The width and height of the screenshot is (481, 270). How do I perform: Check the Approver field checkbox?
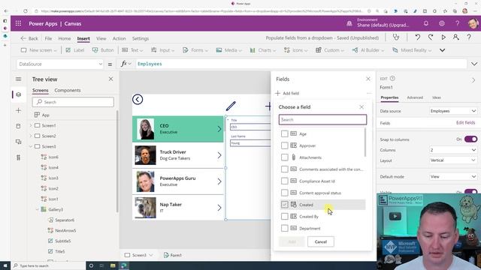coord(284,145)
